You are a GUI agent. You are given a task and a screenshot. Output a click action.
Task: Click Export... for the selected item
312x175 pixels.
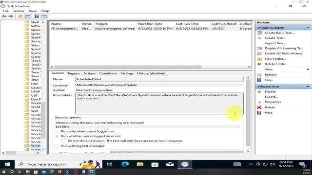(271, 97)
